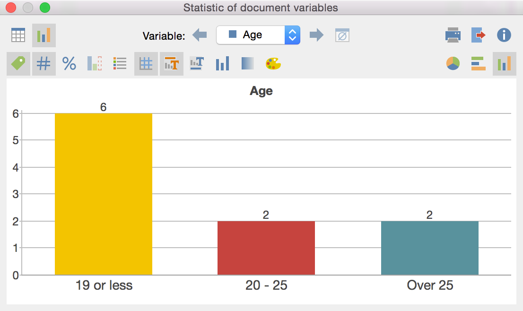Open the info help icon
This screenshot has width=523, height=311.
coord(504,35)
